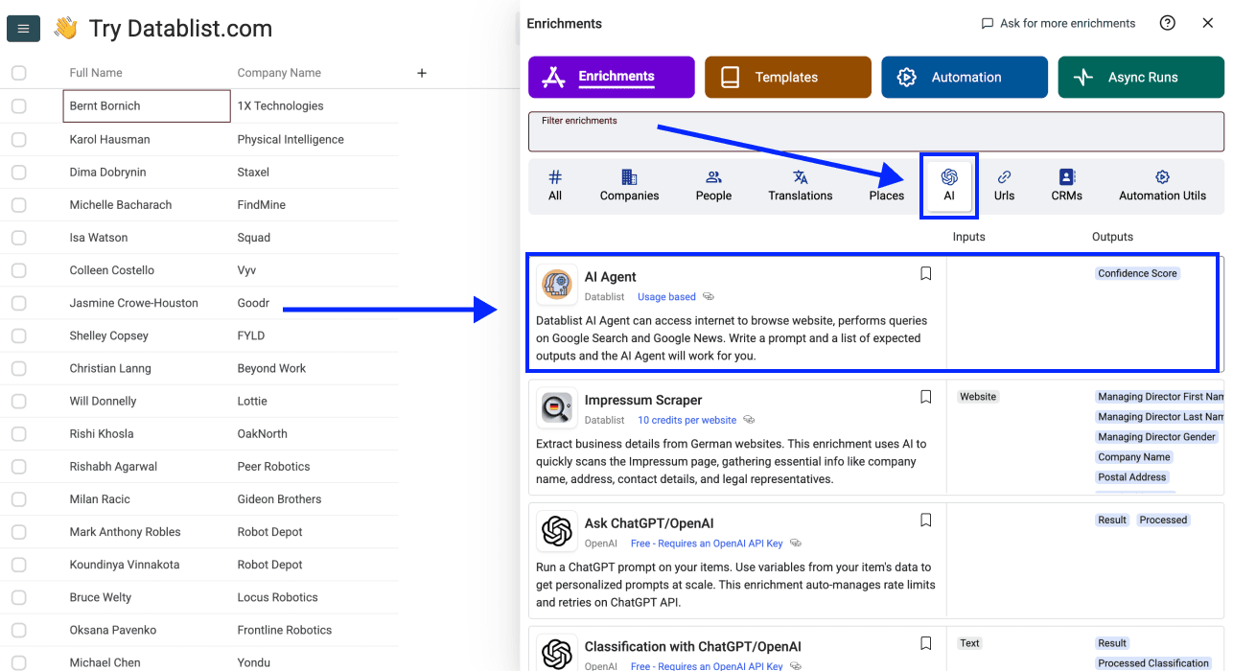This screenshot has height=671, width=1233.
Task: Select the All enrichments category icon
Action: tap(555, 184)
